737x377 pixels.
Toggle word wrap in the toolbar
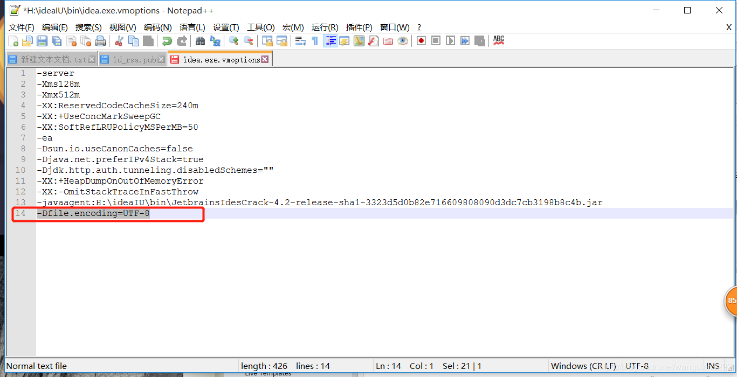click(x=301, y=41)
